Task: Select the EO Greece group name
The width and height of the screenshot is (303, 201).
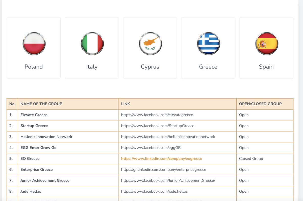Action: (30, 159)
